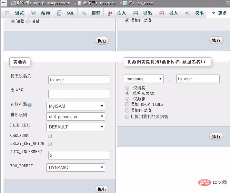Click 执行 button under copy table section

point(216,137)
